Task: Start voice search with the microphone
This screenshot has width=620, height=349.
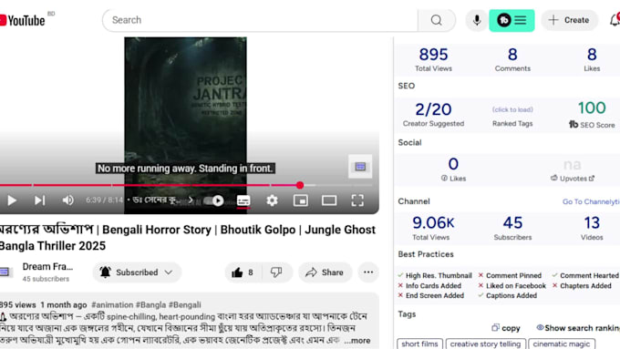Action: click(477, 20)
